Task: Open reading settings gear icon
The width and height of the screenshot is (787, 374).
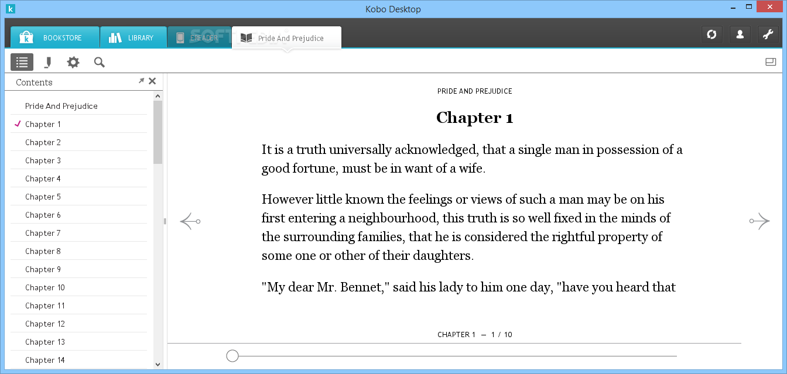Action: click(73, 62)
